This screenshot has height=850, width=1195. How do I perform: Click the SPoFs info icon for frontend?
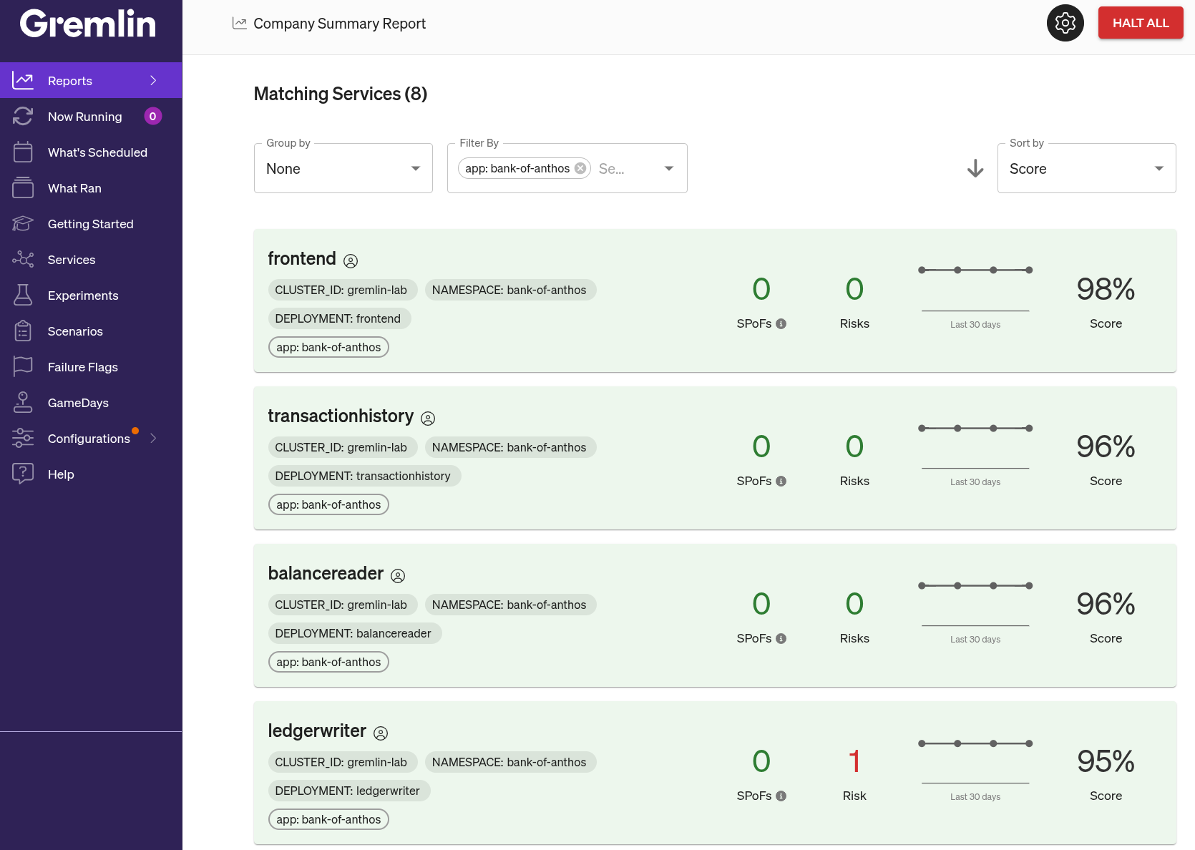click(781, 324)
